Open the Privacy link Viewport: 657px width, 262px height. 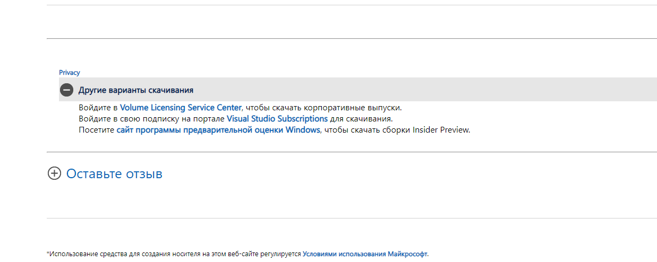(x=70, y=73)
